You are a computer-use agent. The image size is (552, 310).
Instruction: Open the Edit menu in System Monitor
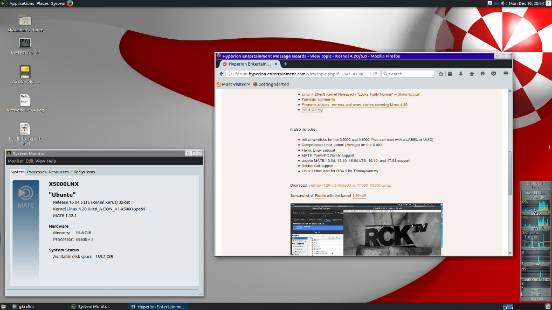coord(29,161)
